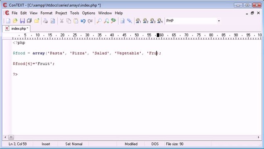The image size is (264, 149).
Task: Click the Close file folder icon
Action: [37, 21]
